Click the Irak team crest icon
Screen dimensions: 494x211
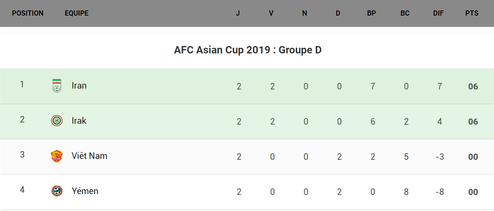(56, 121)
